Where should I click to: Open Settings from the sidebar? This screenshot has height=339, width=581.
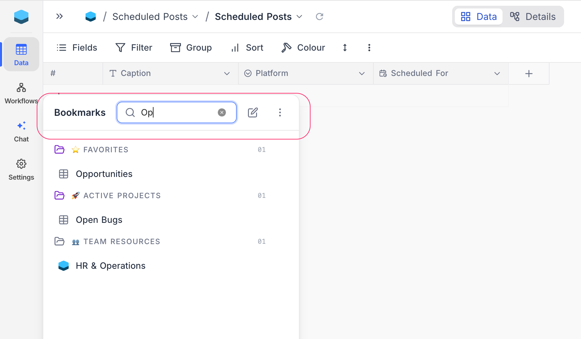click(x=21, y=170)
